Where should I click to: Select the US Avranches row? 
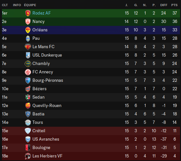(91, 139)
